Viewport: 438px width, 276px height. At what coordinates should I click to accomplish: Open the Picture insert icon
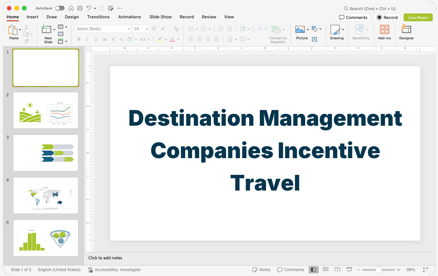(300, 30)
